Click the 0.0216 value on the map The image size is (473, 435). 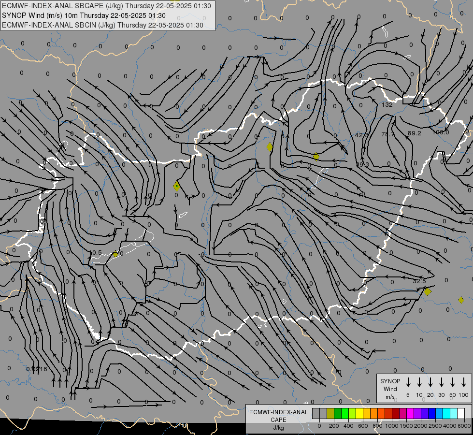pos(37,369)
